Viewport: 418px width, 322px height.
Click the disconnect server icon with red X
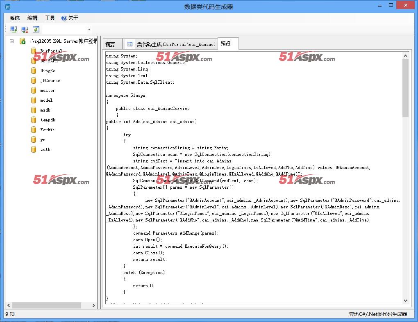click(x=25, y=30)
